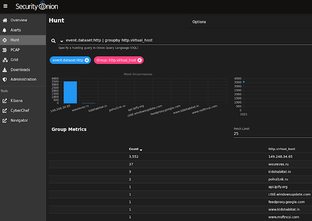Click the blue 149.248.34.65 chart bar

70,92
